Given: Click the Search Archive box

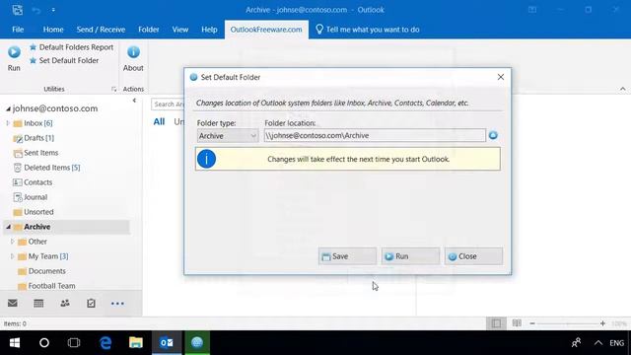Looking at the screenshot, I should [x=168, y=105].
